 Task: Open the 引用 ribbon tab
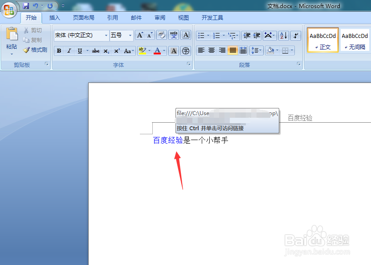click(x=112, y=18)
